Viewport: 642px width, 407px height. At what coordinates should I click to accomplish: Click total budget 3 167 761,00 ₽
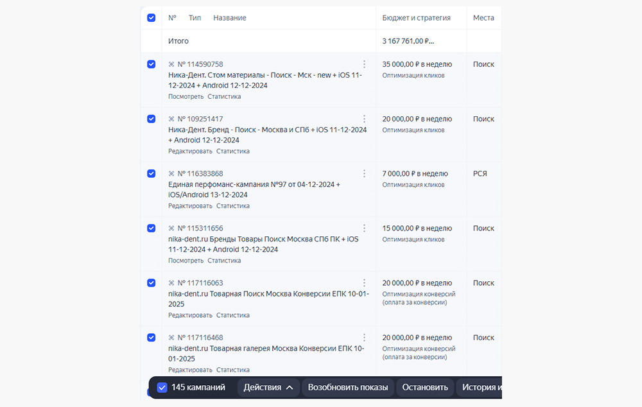click(x=408, y=41)
